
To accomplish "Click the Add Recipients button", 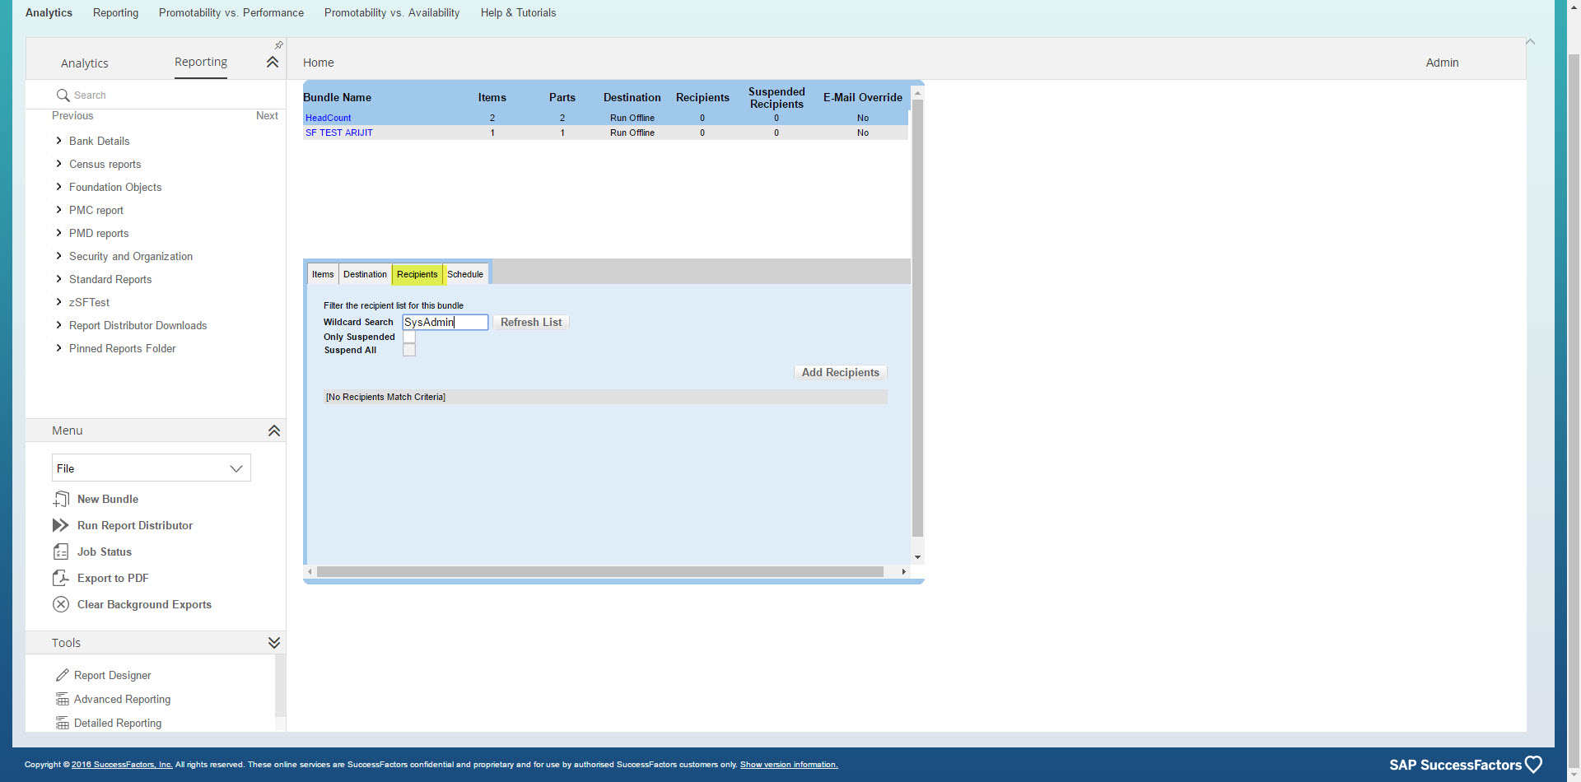I will pos(841,372).
